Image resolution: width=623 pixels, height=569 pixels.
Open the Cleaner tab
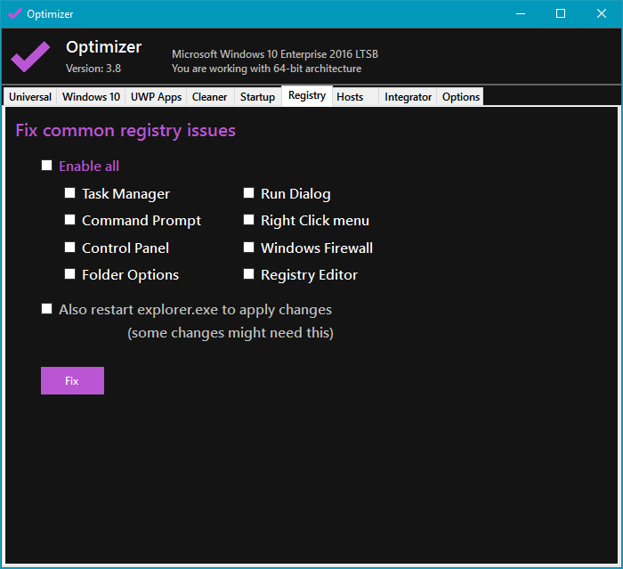tap(210, 97)
